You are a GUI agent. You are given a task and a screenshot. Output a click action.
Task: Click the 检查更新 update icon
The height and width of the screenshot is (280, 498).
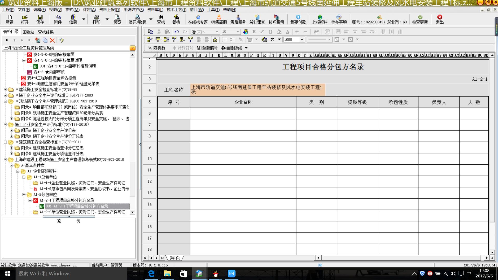tap(420, 19)
